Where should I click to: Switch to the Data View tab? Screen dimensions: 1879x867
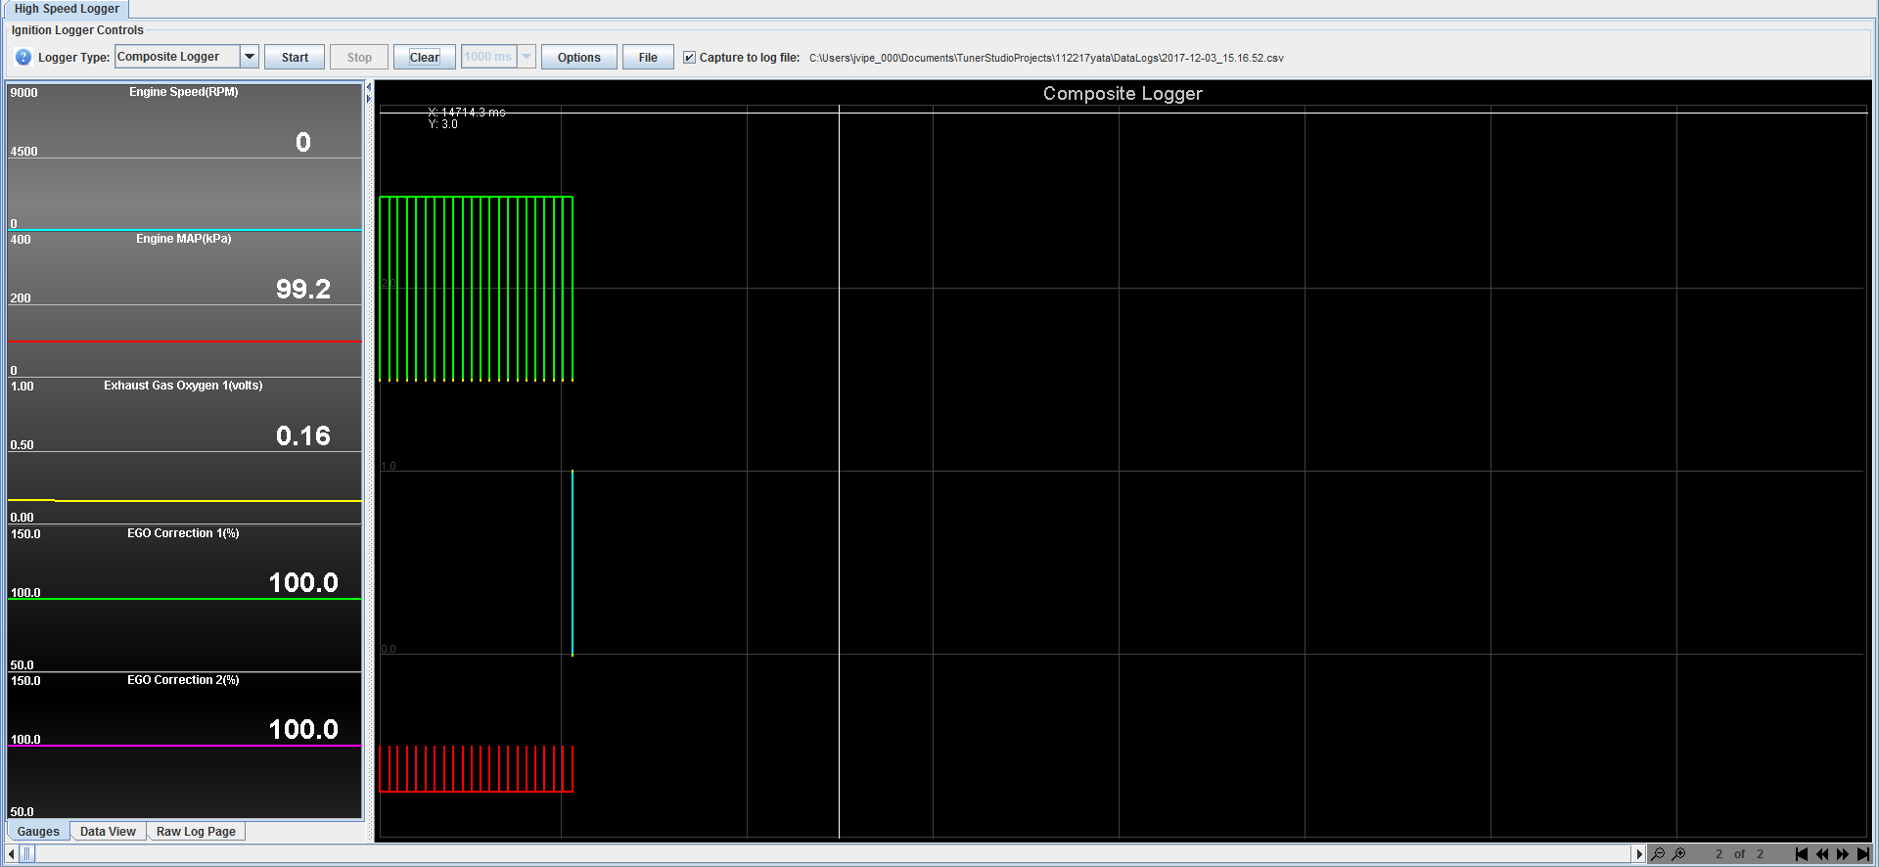click(108, 832)
